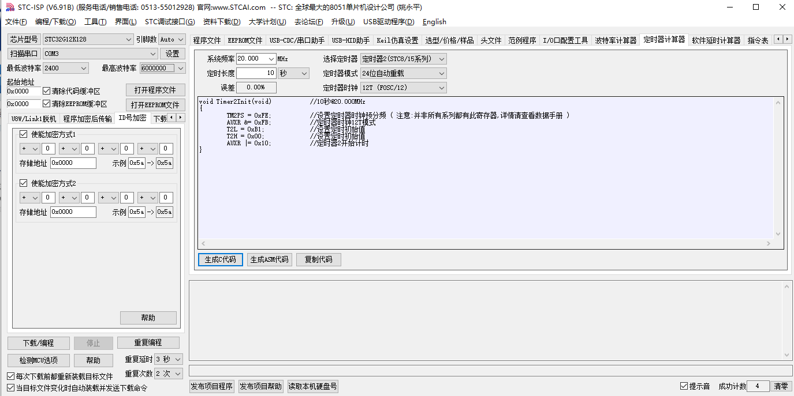The height and width of the screenshot is (396, 794).
Task: Click 清零 to reset success count
Action: pyautogui.click(x=781, y=386)
